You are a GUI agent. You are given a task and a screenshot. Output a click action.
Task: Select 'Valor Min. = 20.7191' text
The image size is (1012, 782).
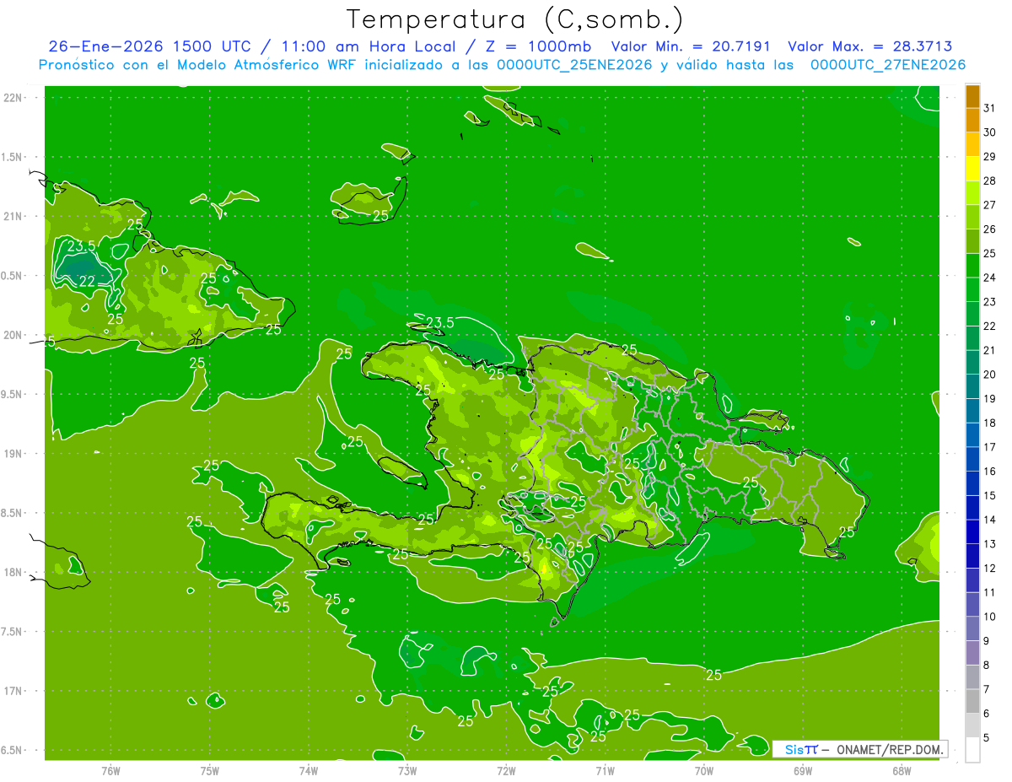click(691, 46)
